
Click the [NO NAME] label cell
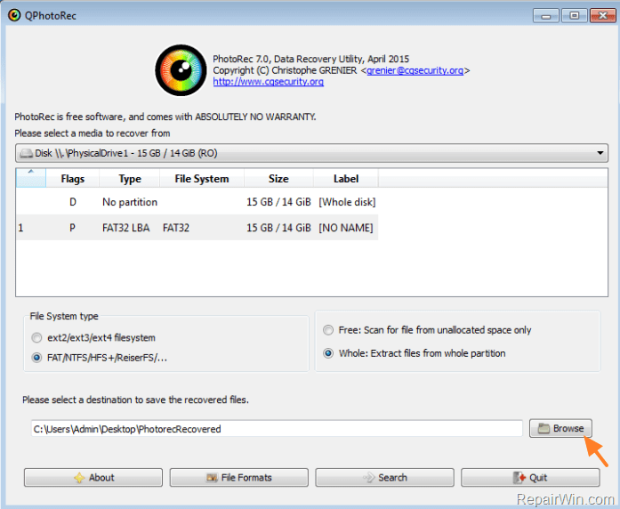[x=346, y=228]
